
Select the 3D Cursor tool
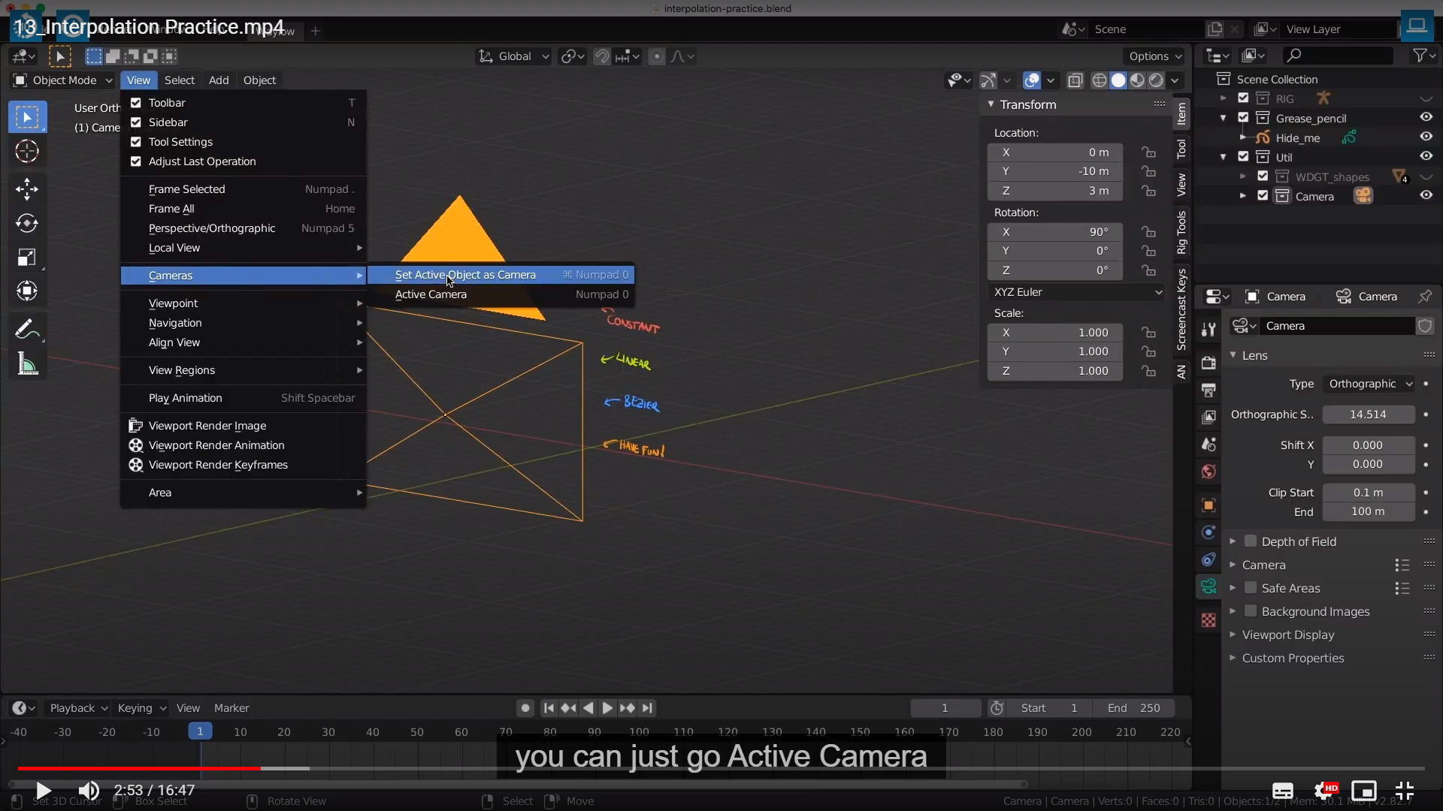(x=27, y=152)
